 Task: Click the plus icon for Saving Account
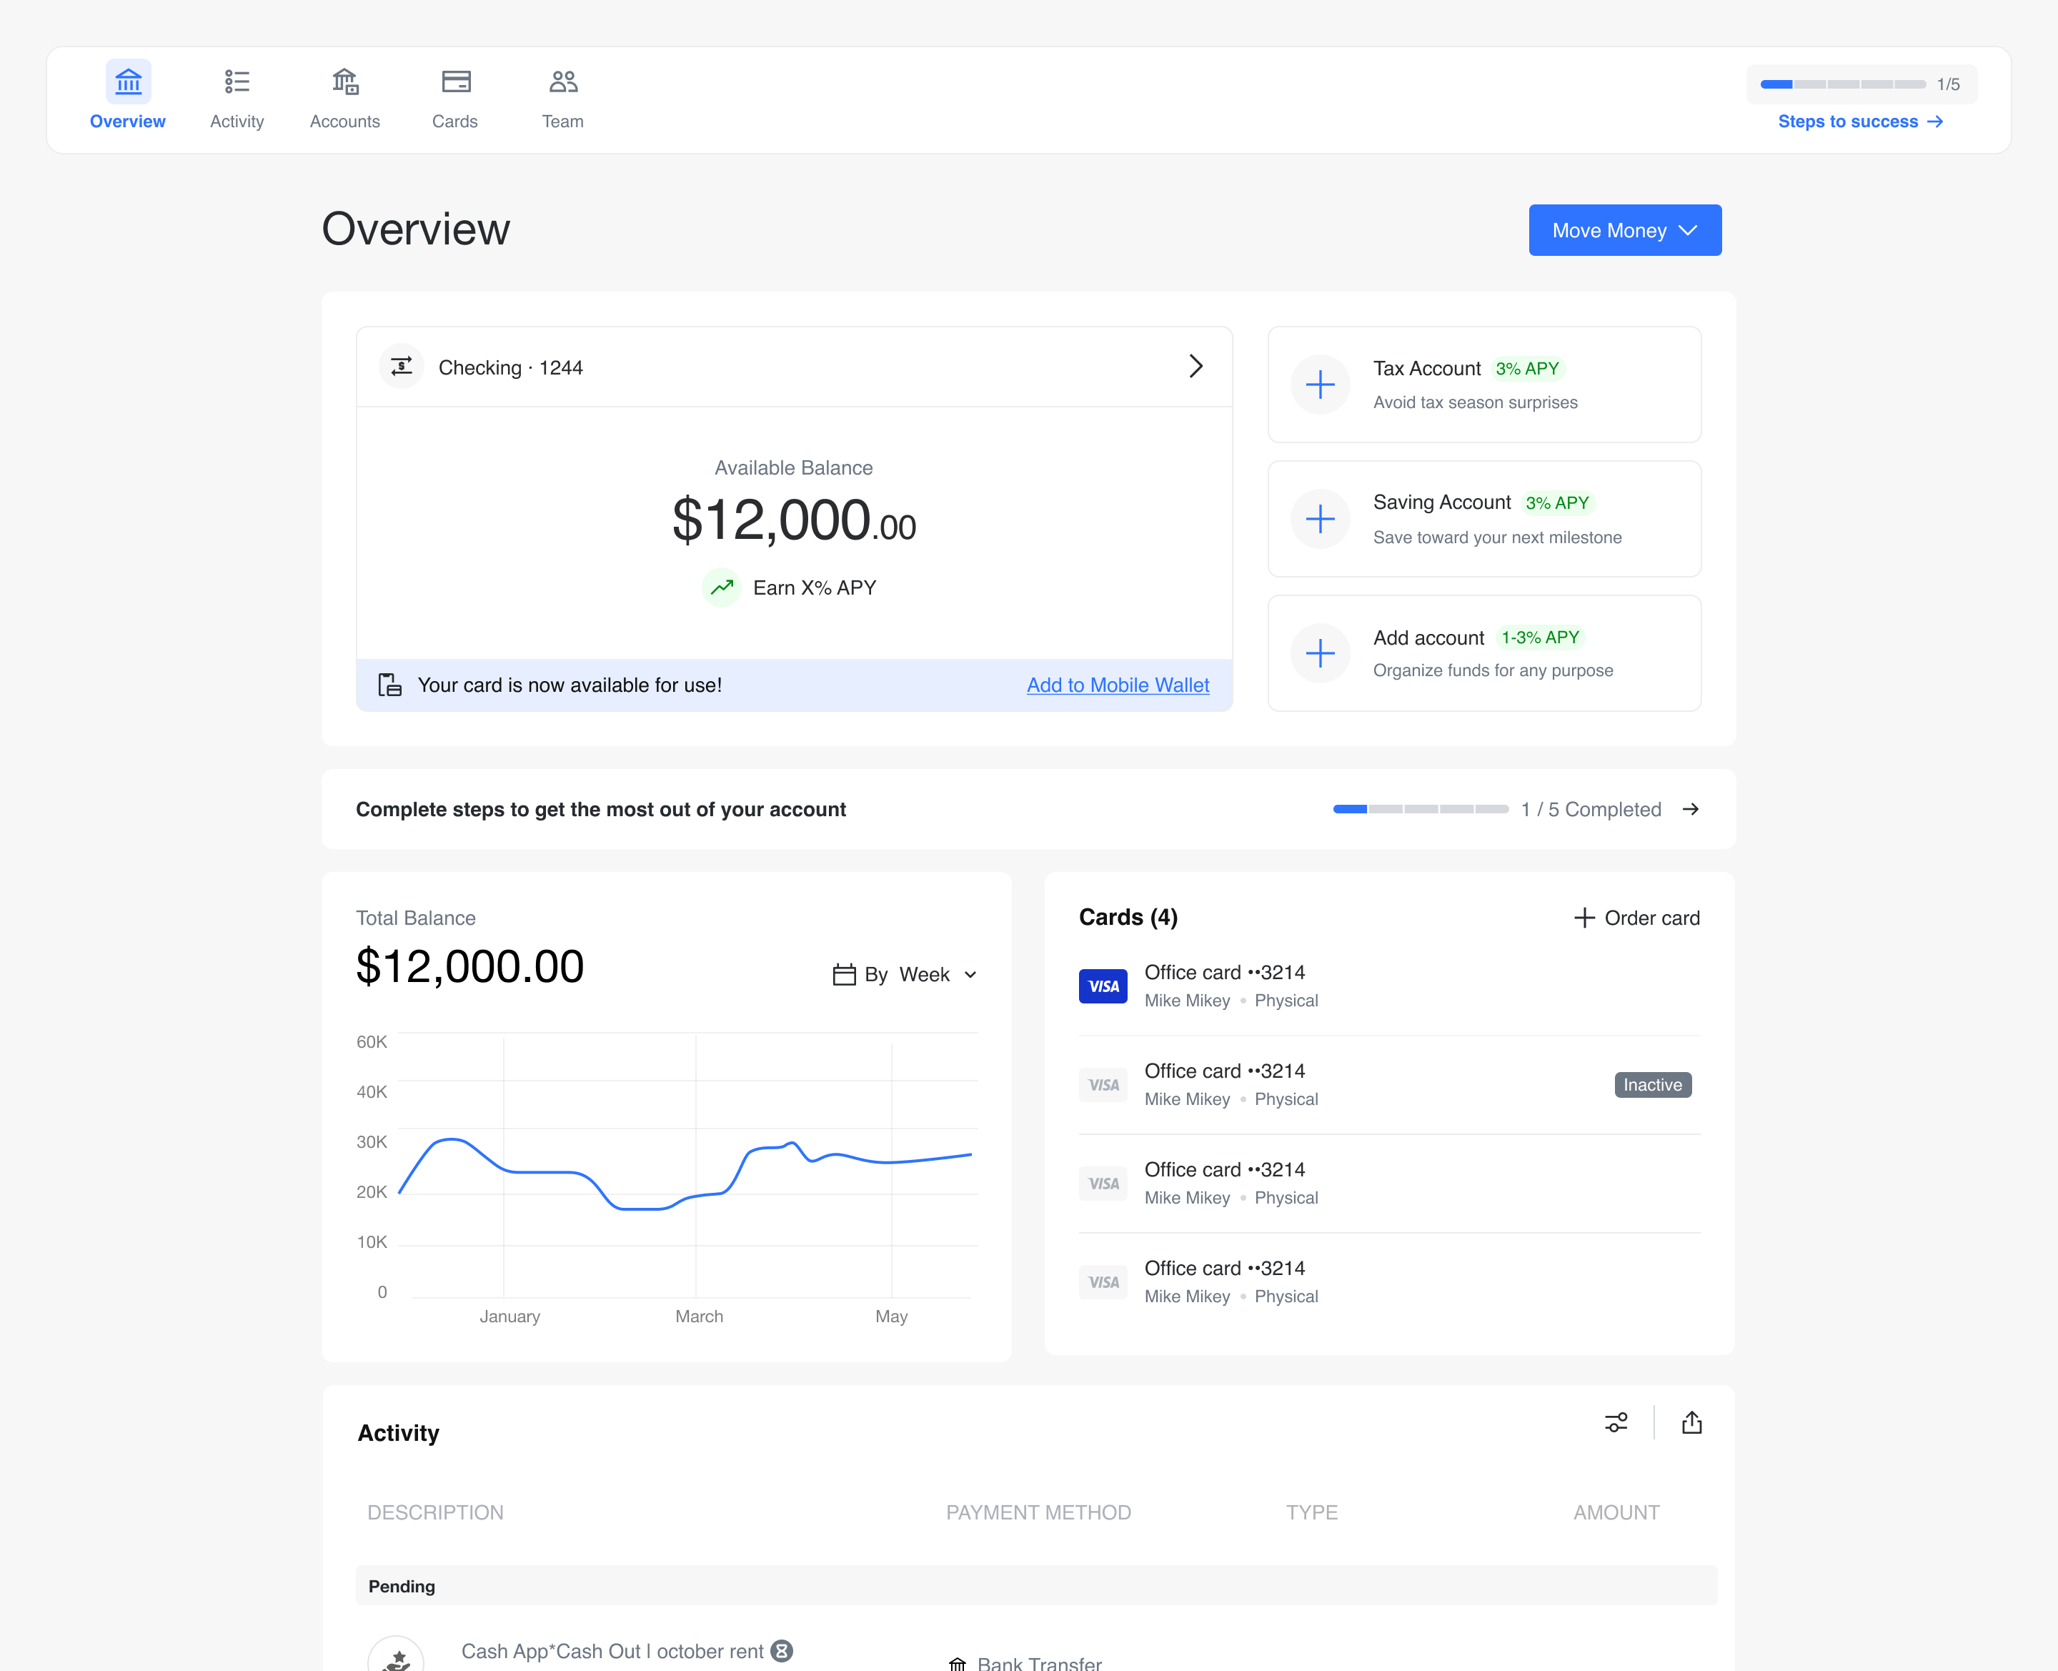pos(1320,520)
